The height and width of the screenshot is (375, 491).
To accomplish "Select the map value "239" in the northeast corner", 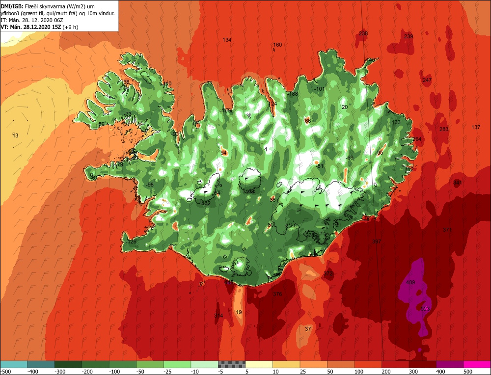I will pyautogui.click(x=409, y=36).
